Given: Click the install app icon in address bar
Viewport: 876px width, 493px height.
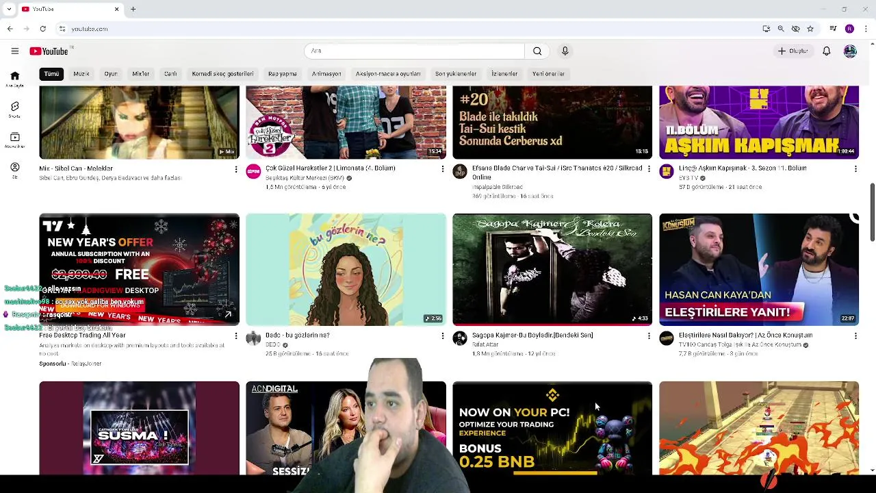Looking at the screenshot, I should coord(766,29).
